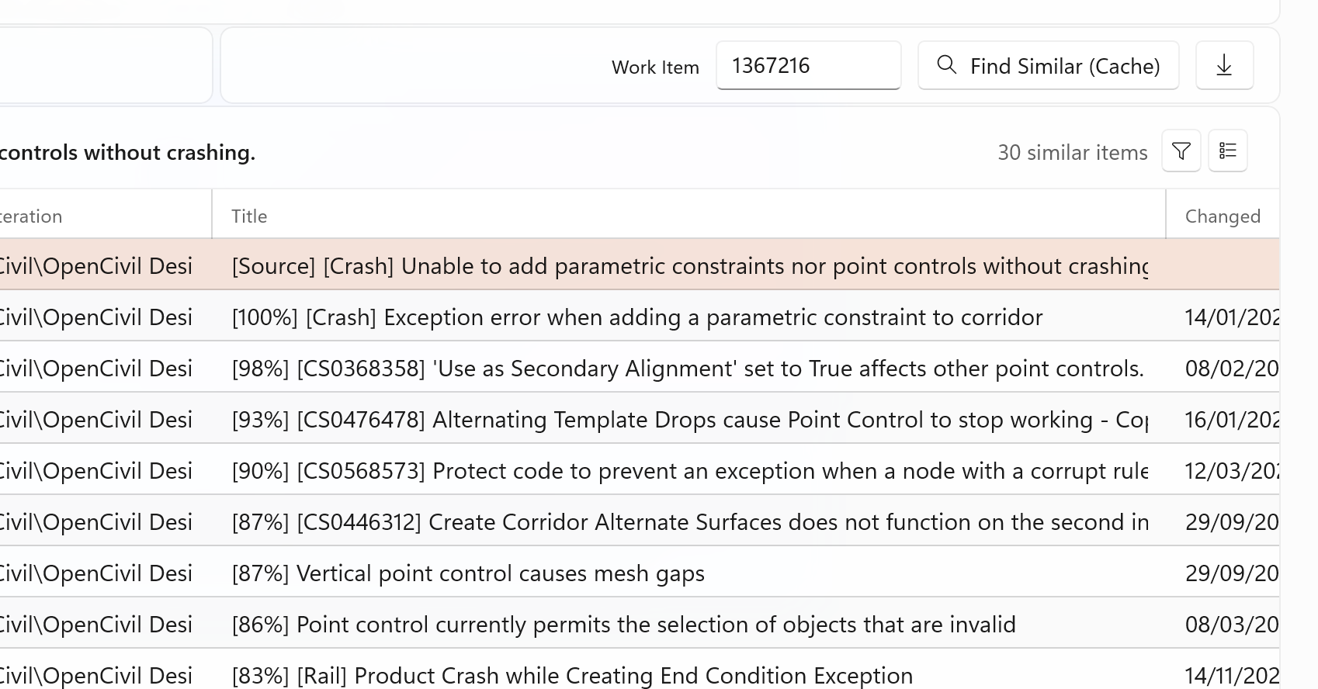Open the 100% match exception error item
Image resolution: width=1318 pixels, height=689 pixels.
(x=636, y=317)
